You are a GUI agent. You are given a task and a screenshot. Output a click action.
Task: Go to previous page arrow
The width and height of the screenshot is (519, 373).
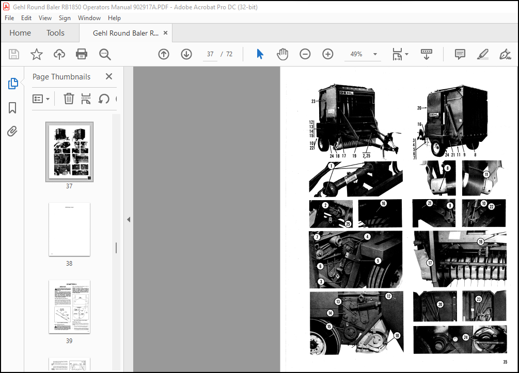[x=164, y=54]
